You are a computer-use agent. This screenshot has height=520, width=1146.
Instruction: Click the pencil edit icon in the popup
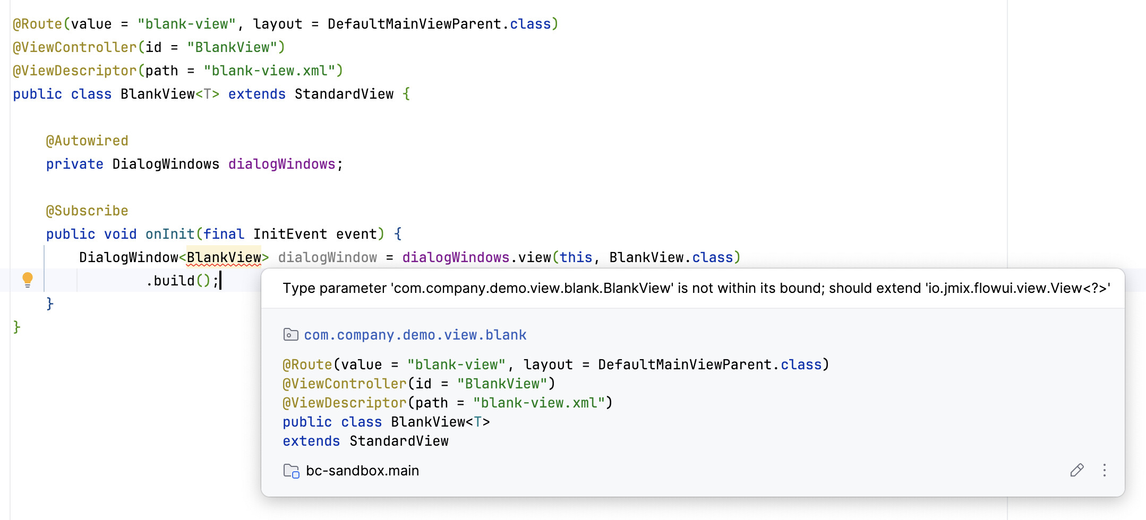(1077, 470)
